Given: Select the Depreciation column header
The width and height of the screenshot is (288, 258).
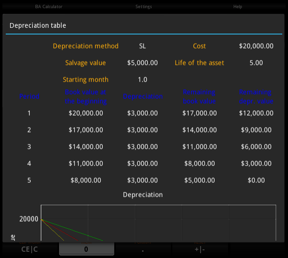Looking at the screenshot, I should 143,96.
